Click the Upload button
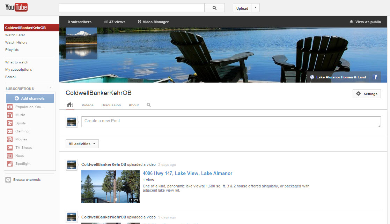 tap(242, 8)
